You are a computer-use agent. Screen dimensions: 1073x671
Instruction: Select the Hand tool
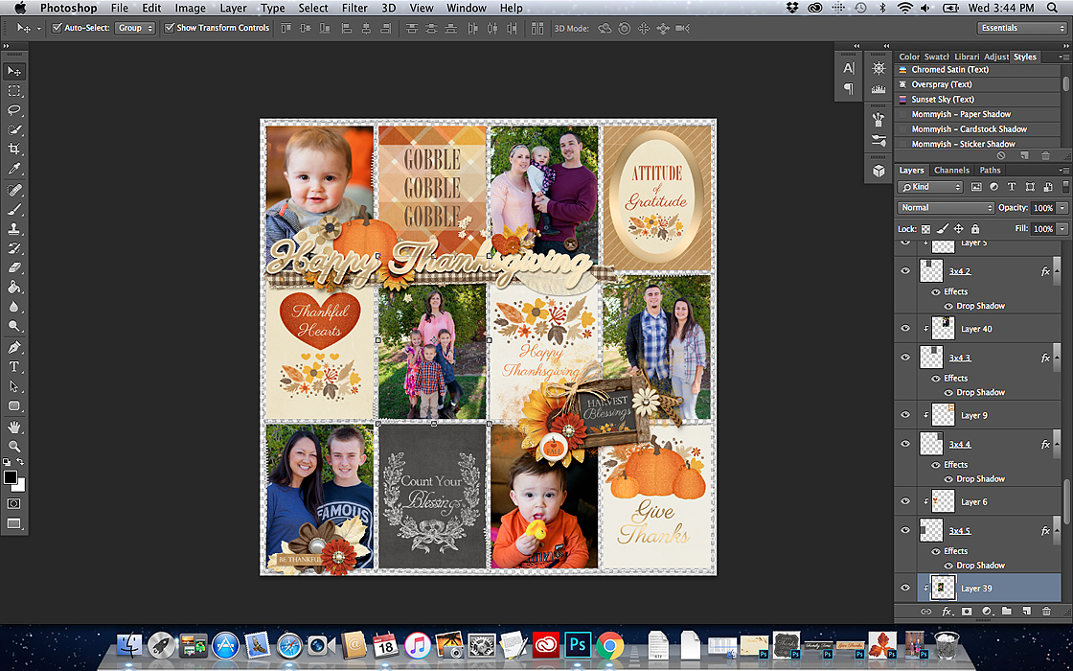click(x=13, y=427)
